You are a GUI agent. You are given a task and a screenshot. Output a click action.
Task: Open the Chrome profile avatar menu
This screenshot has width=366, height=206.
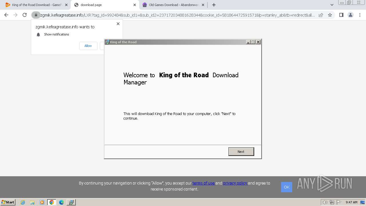click(x=350, y=15)
